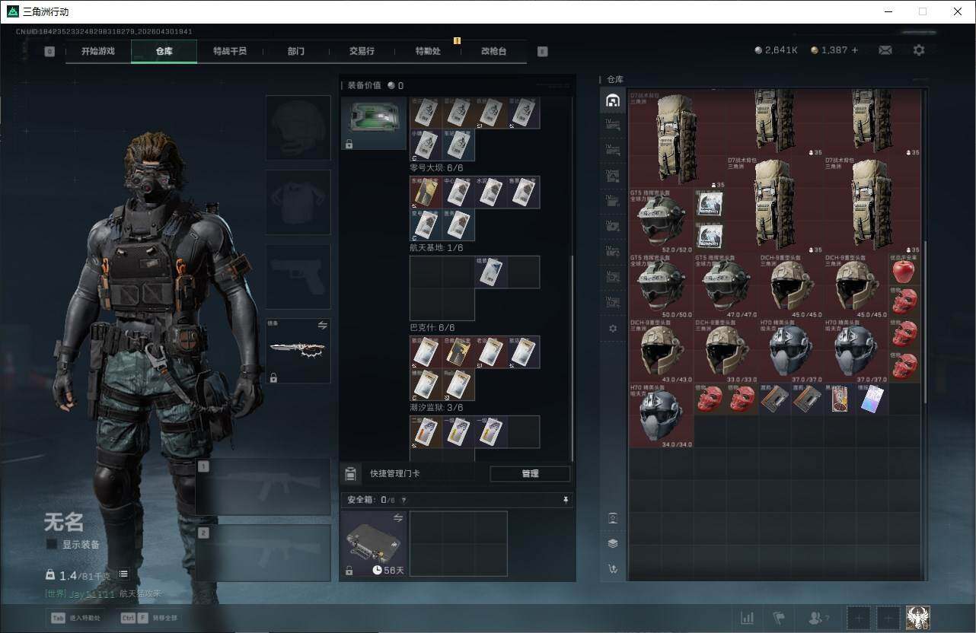The image size is (976, 633).
Task: Open the 部门 tab
Action: coord(296,51)
